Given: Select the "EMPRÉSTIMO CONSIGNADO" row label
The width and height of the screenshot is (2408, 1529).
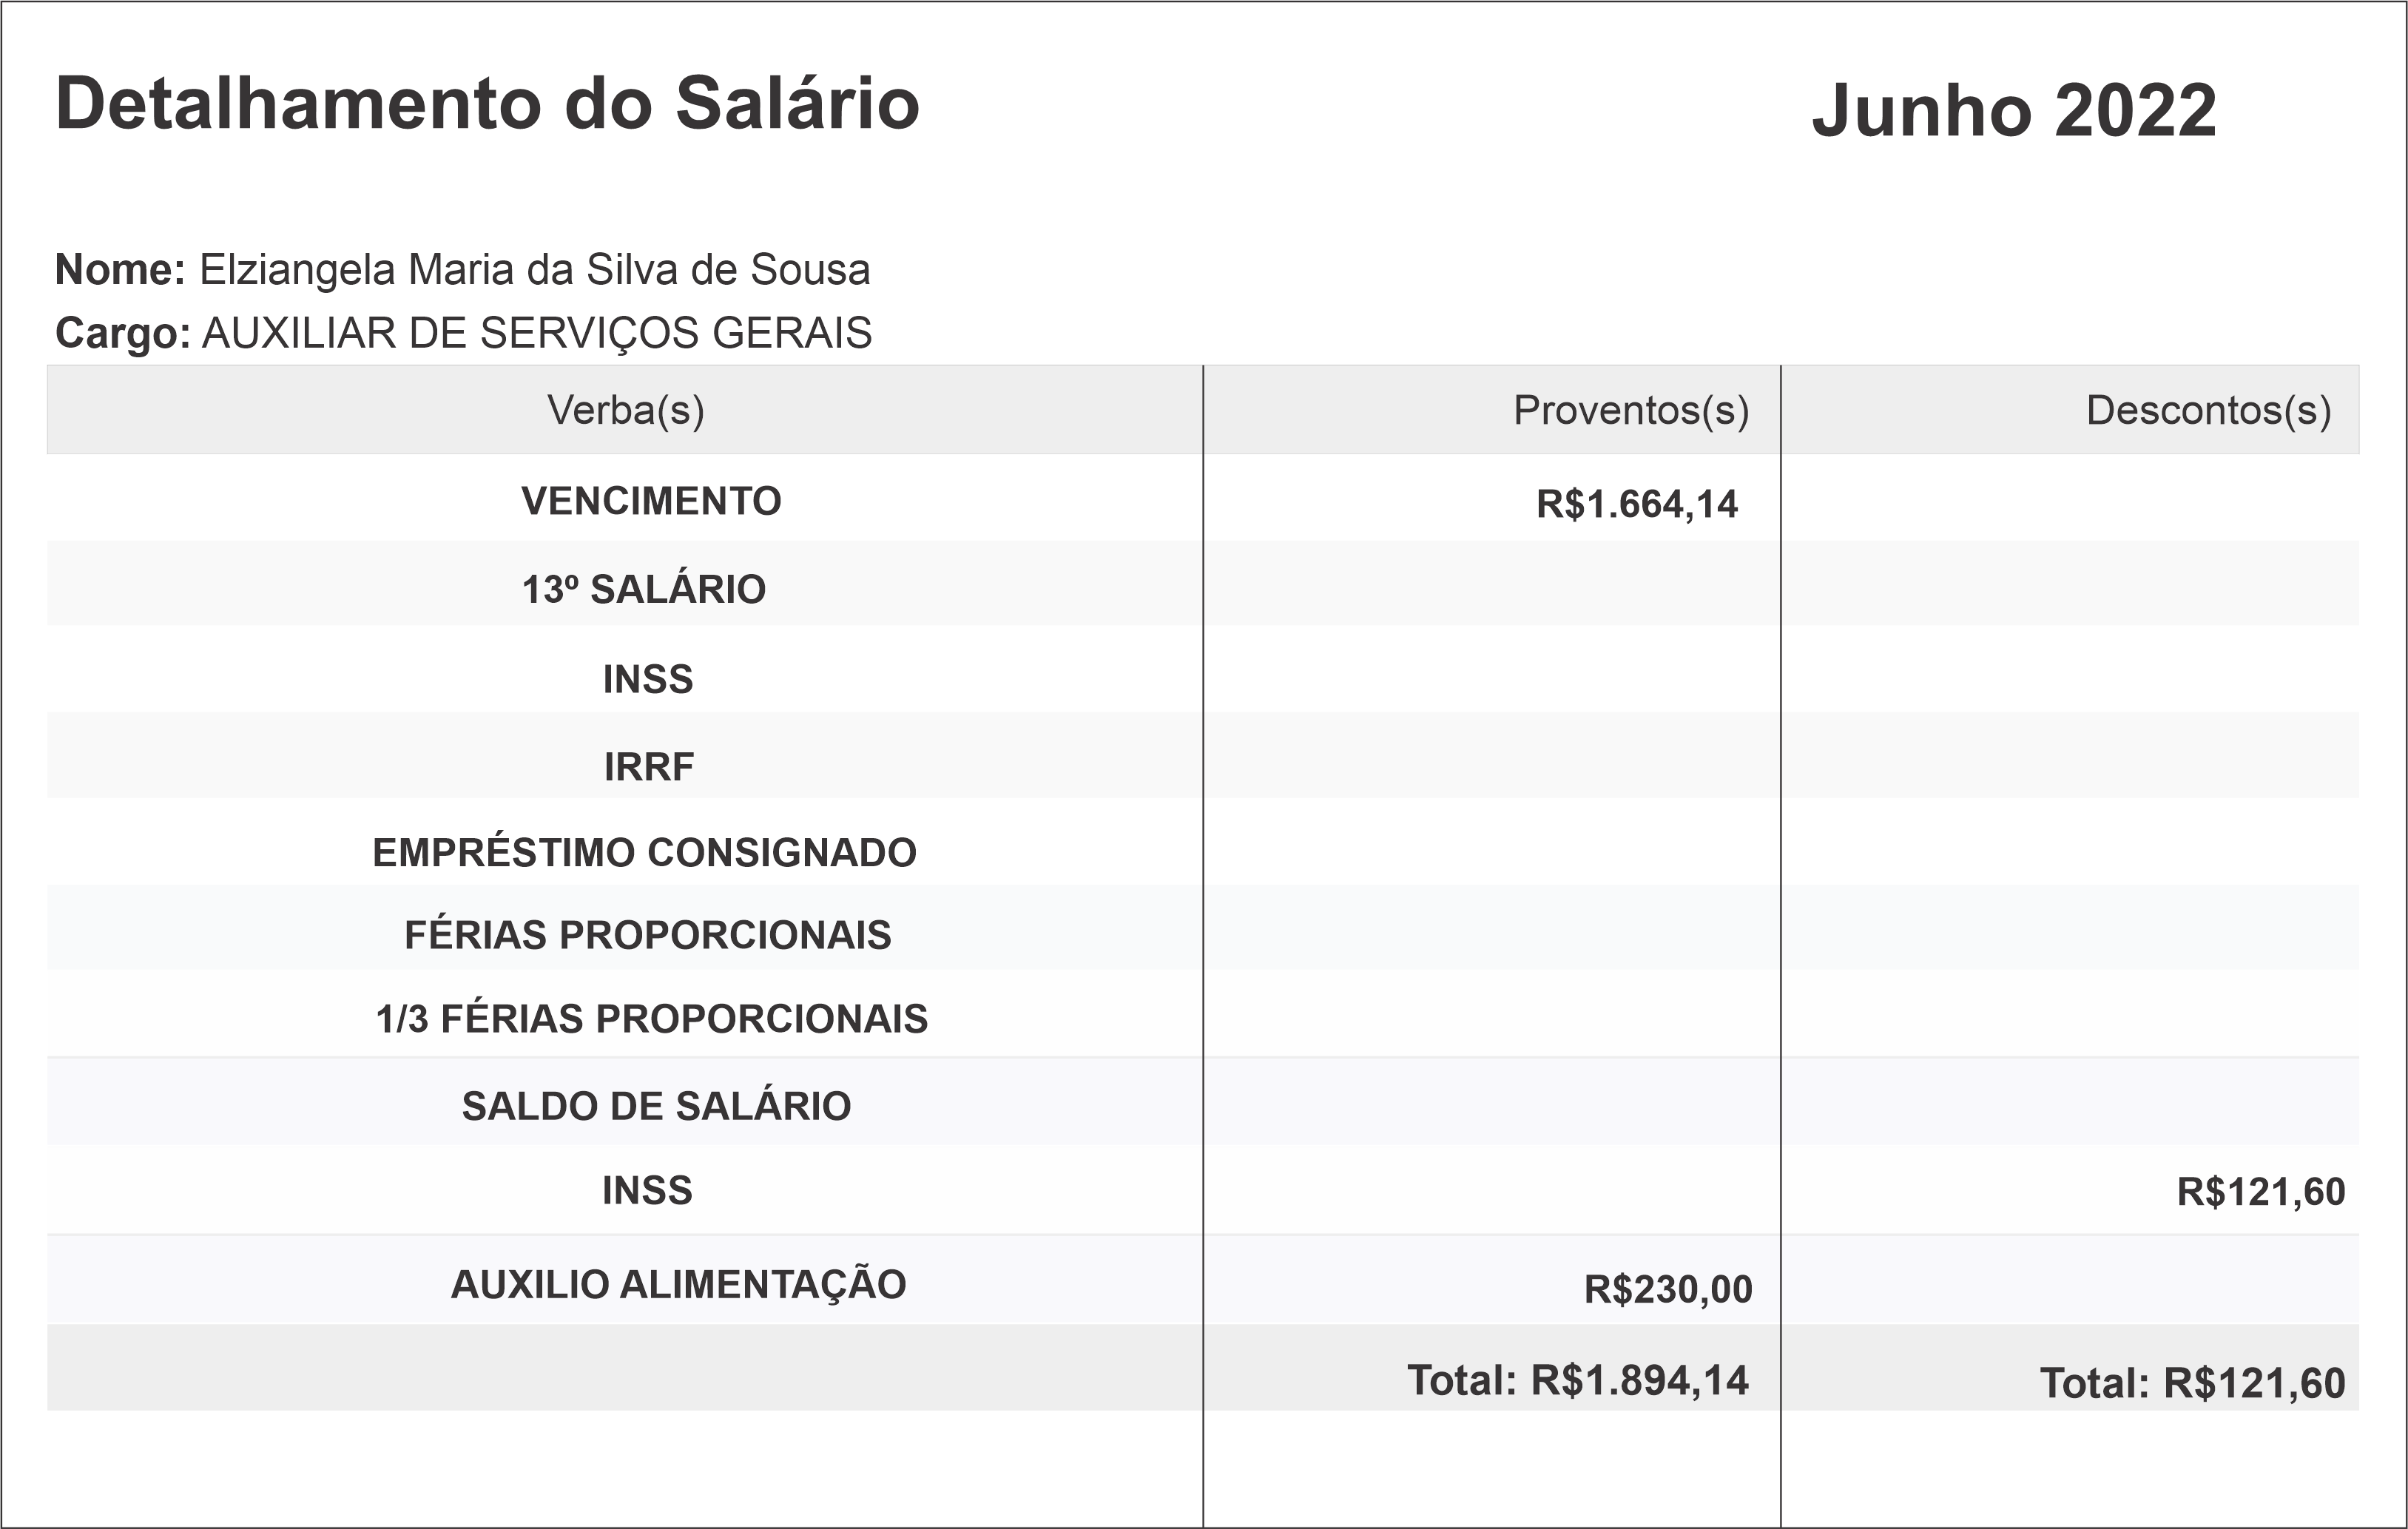Looking at the screenshot, I should (644, 853).
